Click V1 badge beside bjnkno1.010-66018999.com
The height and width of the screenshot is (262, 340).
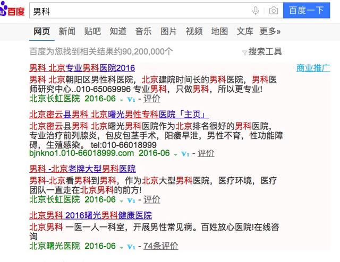click(185, 154)
